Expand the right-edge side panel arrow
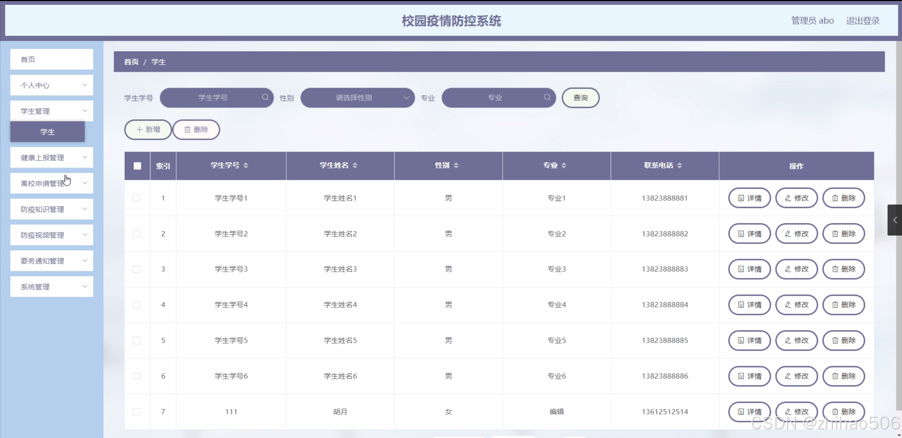 [x=895, y=220]
